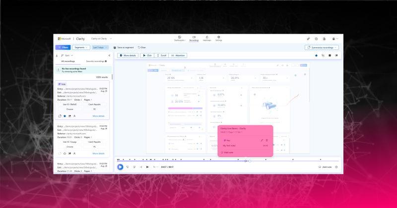
Task: Open notes icon in player toolbar
Action: 330,55
